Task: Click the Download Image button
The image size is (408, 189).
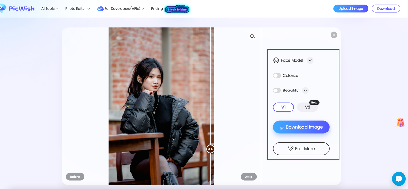Action: click(x=301, y=127)
